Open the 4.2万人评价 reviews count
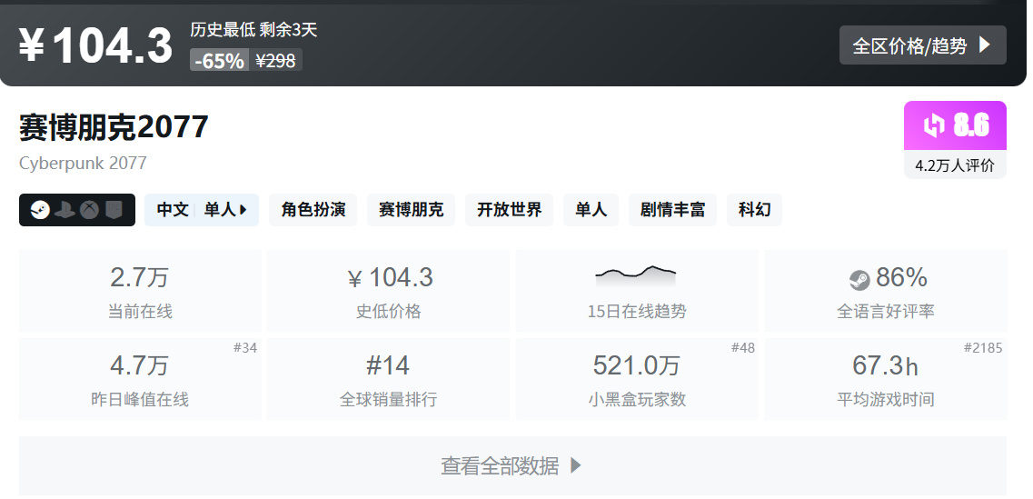 (955, 165)
